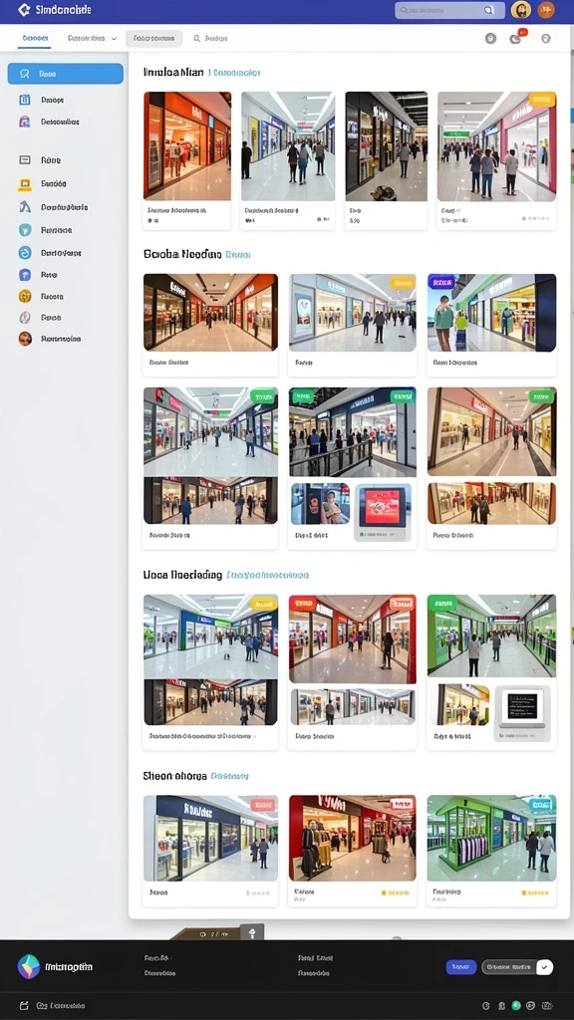Click the smiley face icon in the bottom status bar
This screenshot has width=574, height=1020.
(530, 1006)
